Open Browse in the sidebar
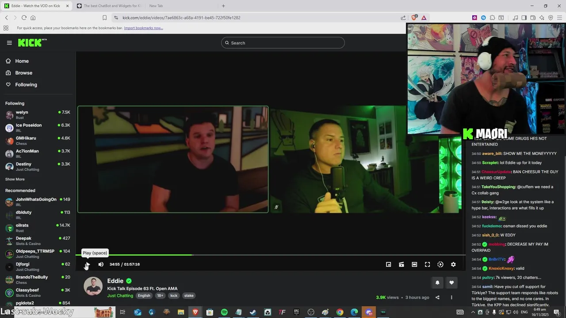This screenshot has height=318, width=566. tap(38, 73)
